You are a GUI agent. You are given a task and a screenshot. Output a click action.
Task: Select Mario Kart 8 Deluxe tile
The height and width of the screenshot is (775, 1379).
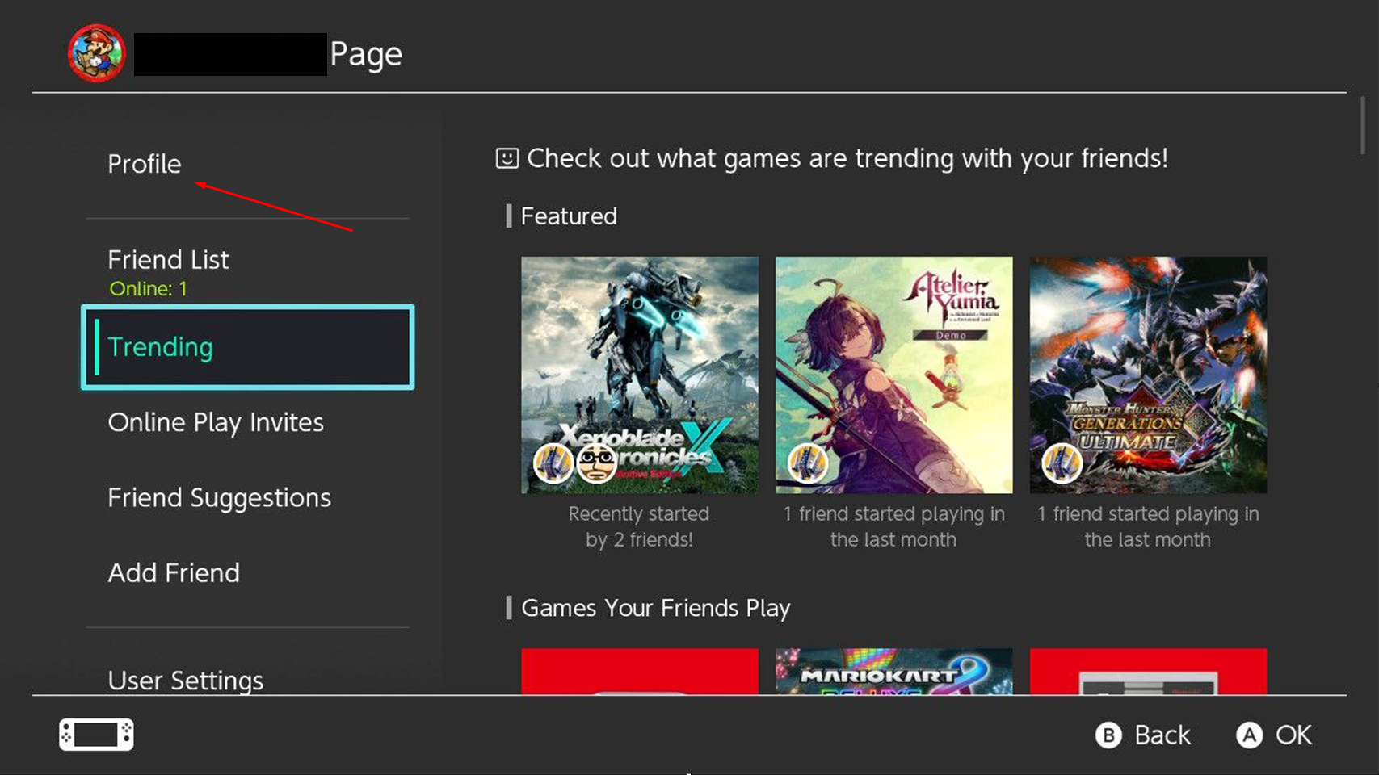(x=893, y=671)
